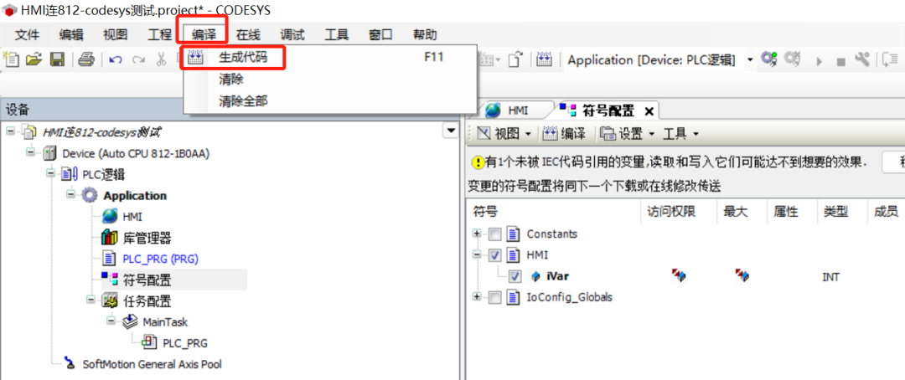
Task: Click the Logout gear icon
Action: [x=793, y=59]
